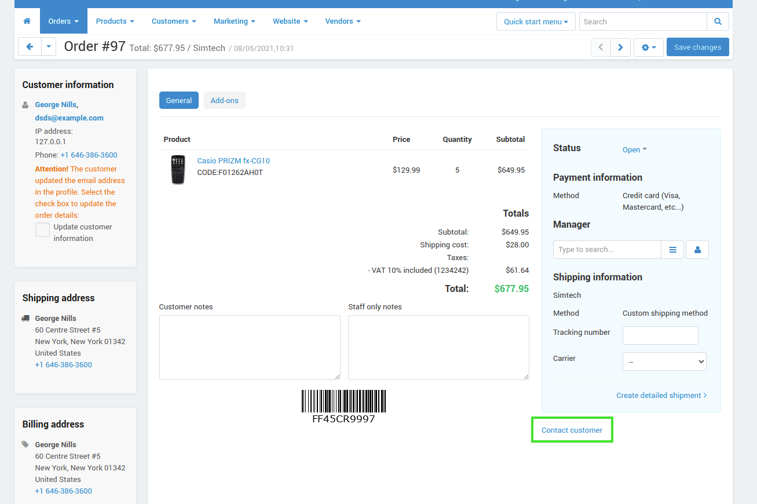757x504 pixels.
Task: Click into Customer notes textarea
Action: [x=250, y=348]
